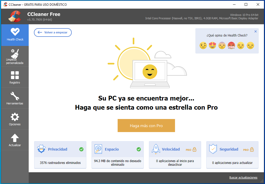Choose the angry red cursing emoji

[231, 45]
